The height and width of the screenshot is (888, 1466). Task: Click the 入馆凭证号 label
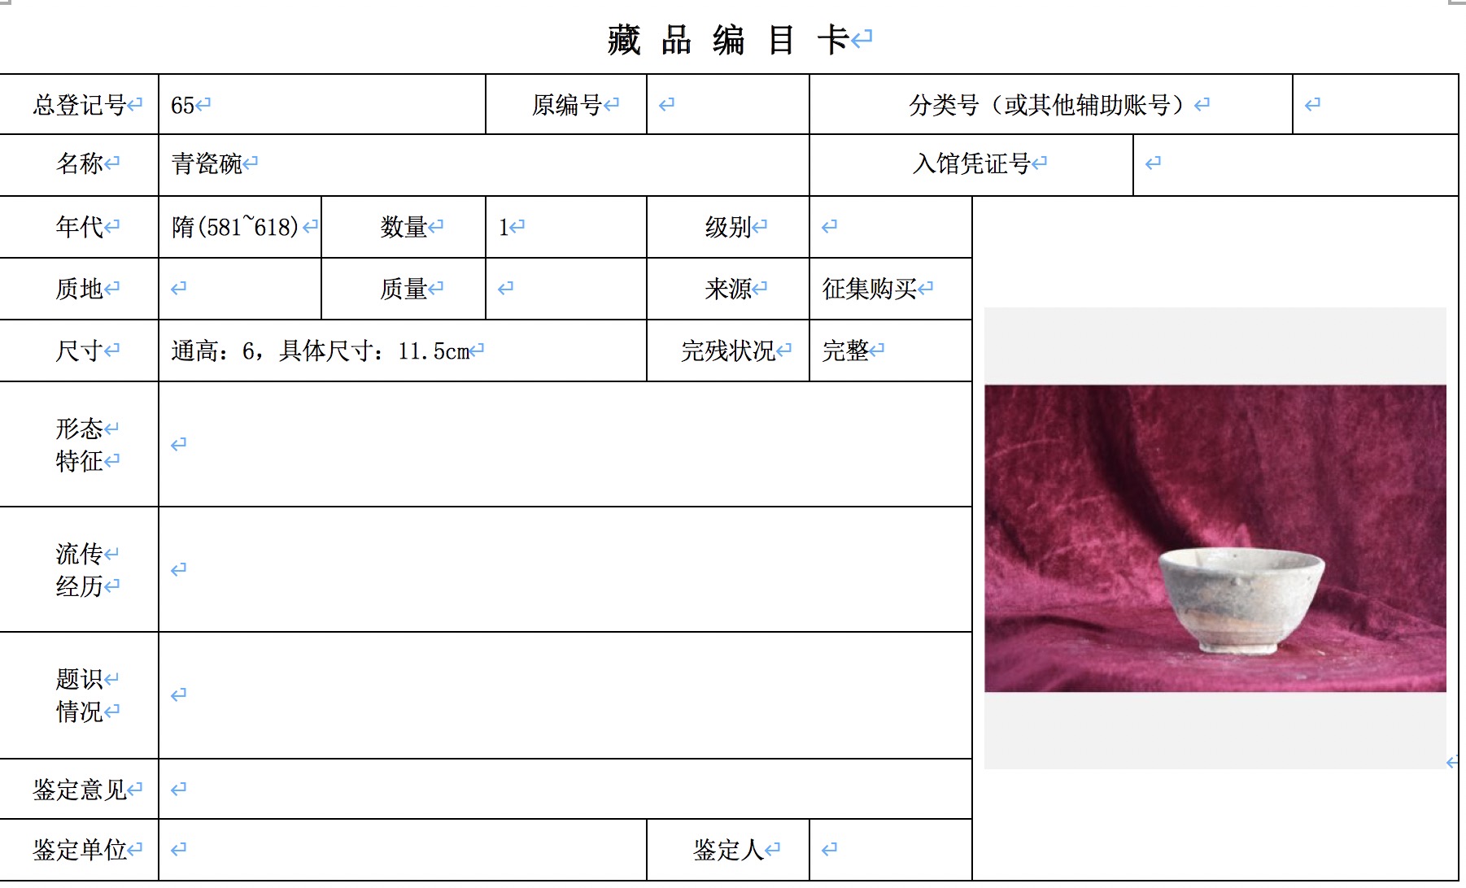pyautogui.click(x=971, y=164)
